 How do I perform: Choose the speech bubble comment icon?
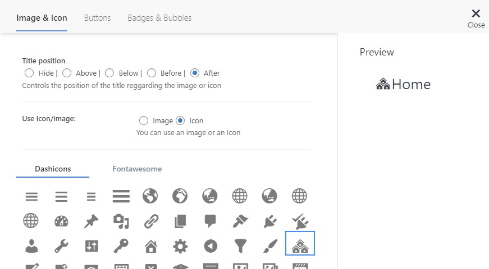coord(211,221)
